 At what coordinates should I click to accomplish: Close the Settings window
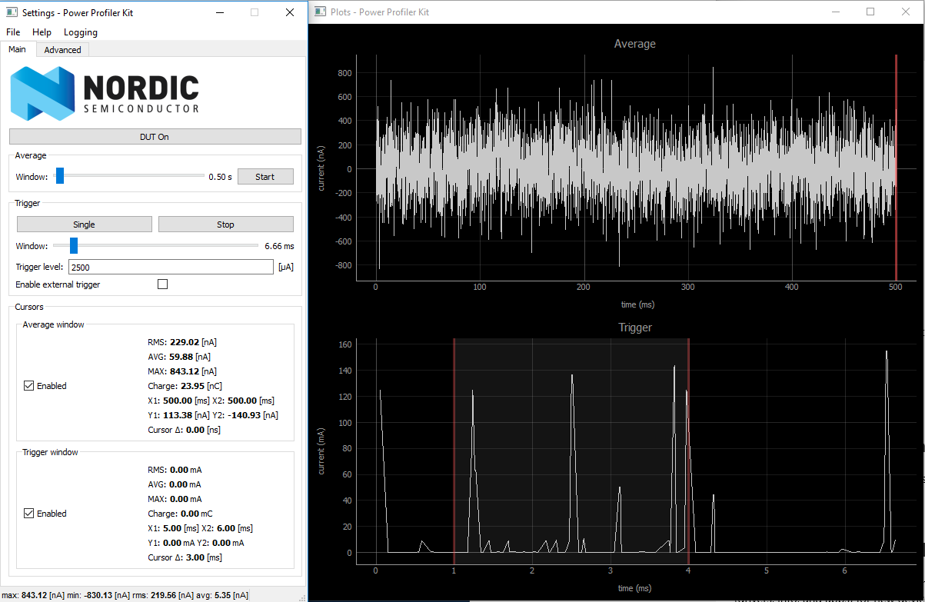point(289,12)
